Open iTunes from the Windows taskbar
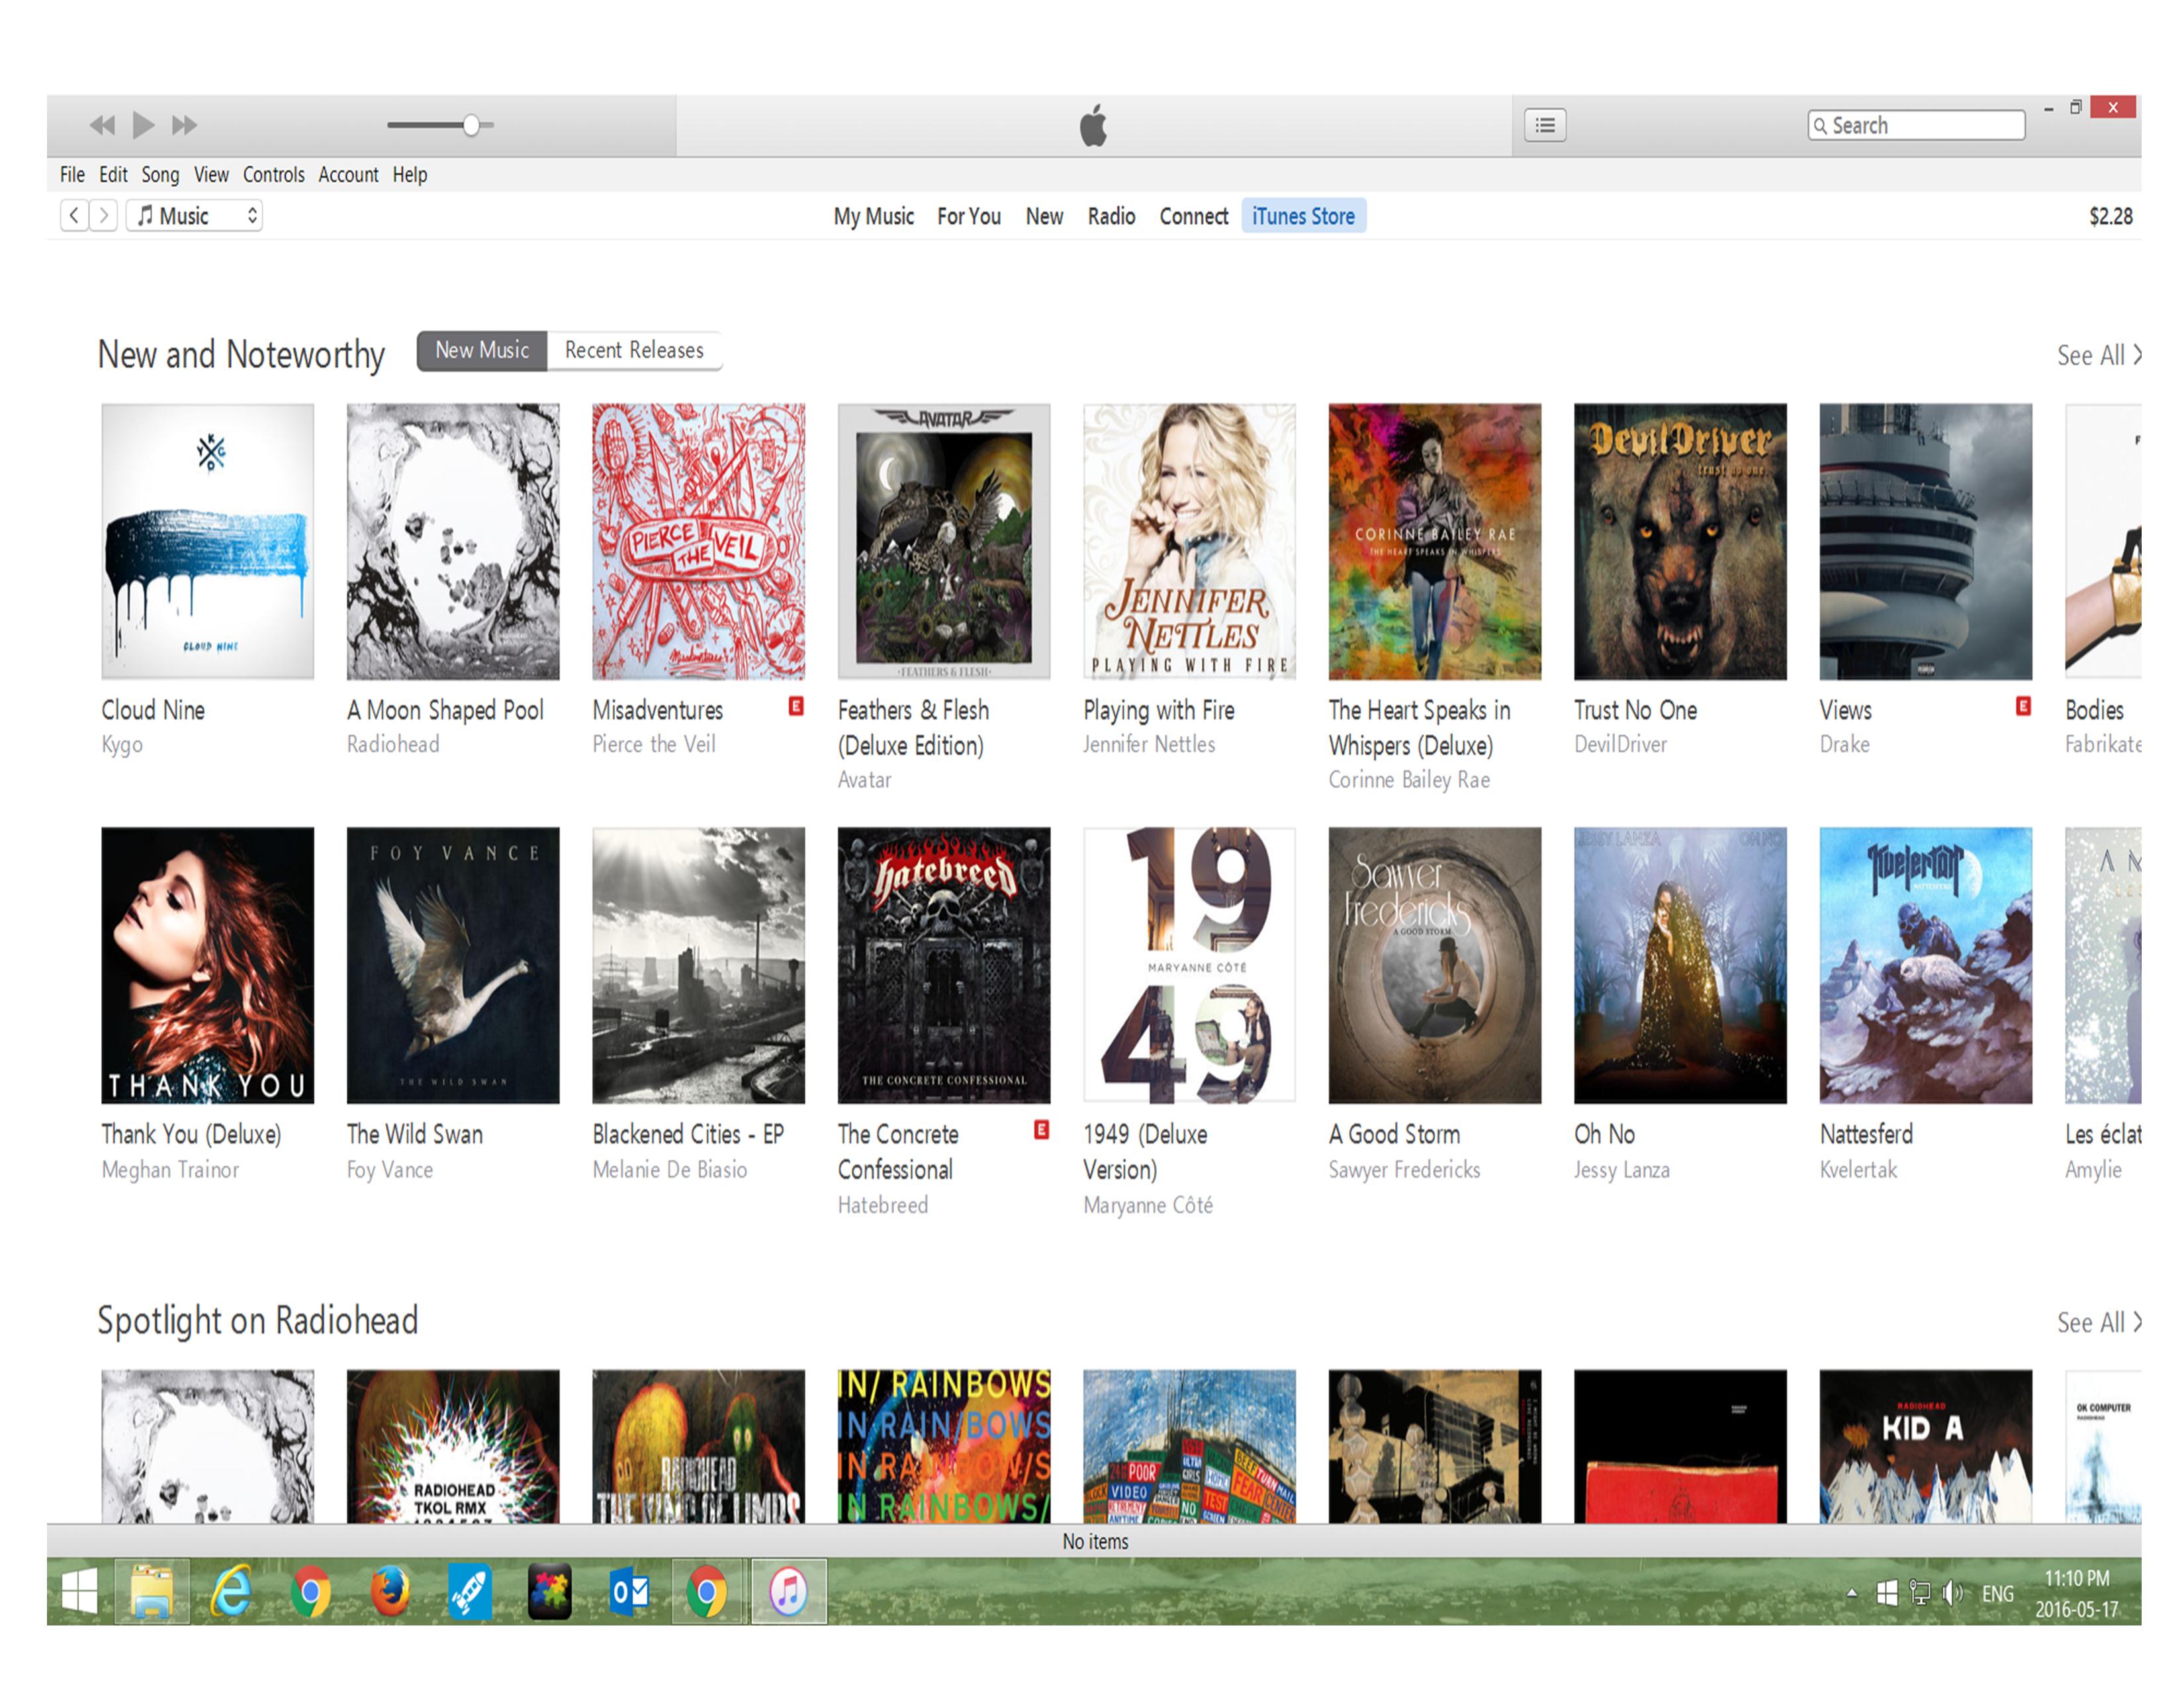The image size is (2184, 1687). tap(788, 1591)
